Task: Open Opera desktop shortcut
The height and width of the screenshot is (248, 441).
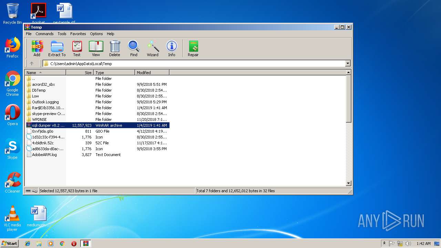Action: click(x=12, y=115)
